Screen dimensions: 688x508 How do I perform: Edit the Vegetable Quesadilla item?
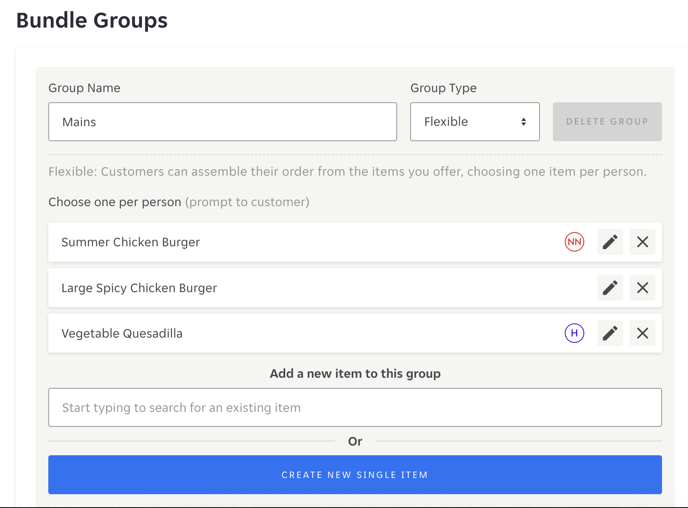tap(610, 333)
